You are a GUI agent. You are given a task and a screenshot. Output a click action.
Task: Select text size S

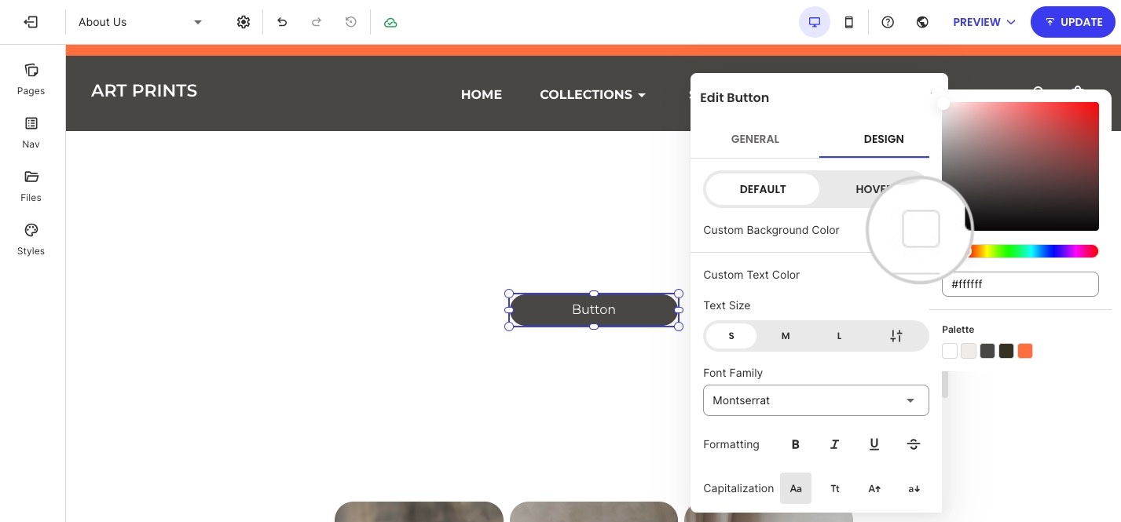pyautogui.click(x=731, y=336)
